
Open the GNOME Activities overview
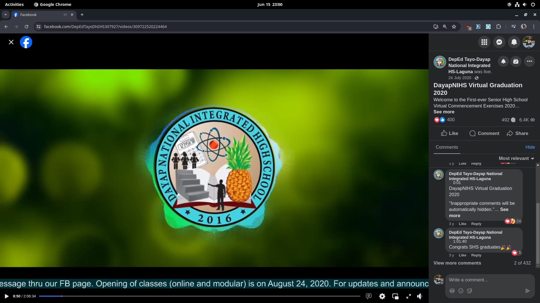click(x=14, y=4)
